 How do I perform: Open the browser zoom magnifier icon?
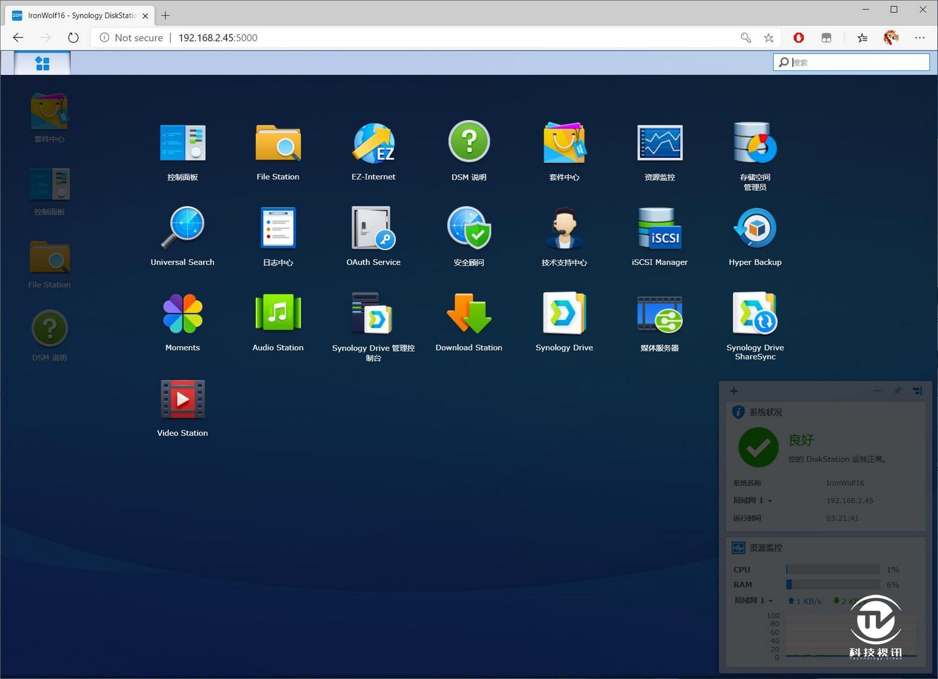tap(746, 38)
